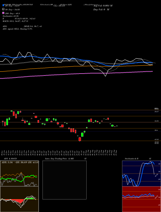Image resolution: width=161 pixels, height=212 pixels.
Task: Click the red RSI chart thumbnail
Action: point(141,199)
